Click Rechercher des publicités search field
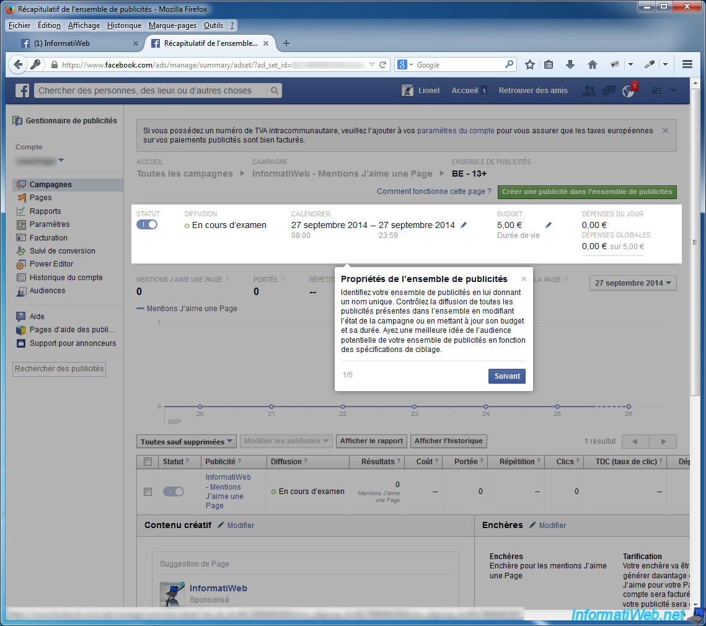 coord(59,369)
